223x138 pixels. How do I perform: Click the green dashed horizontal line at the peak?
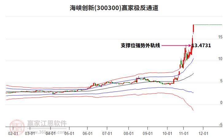click(x=208, y=25)
